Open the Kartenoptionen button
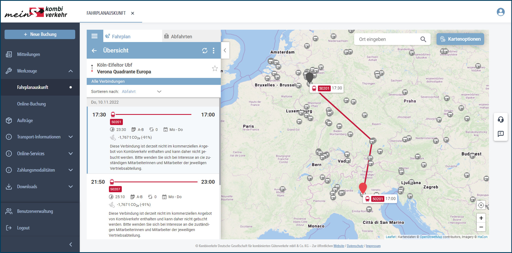This screenshot has height=253, width=512. (x=460, y=39)
